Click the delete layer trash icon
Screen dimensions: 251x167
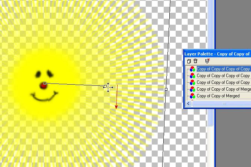pyautogui.click(x=195, y=61)
